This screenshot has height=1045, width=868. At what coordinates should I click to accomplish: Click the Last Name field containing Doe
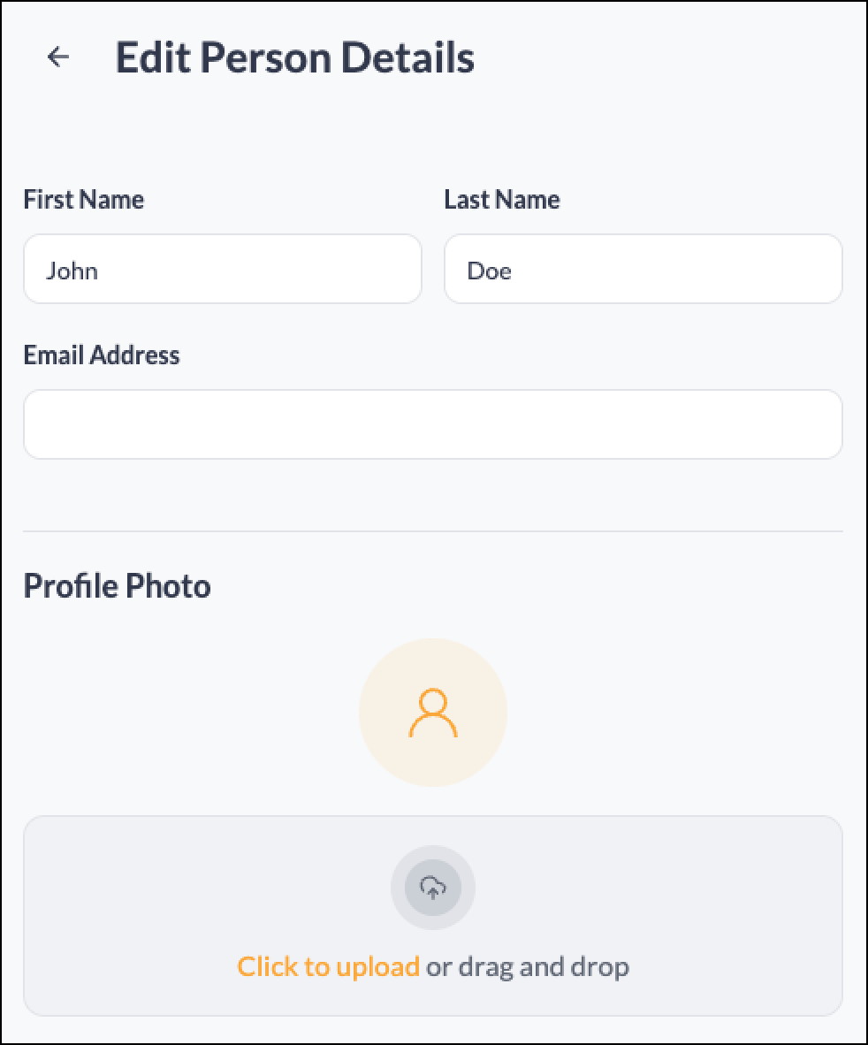point(643,269)
